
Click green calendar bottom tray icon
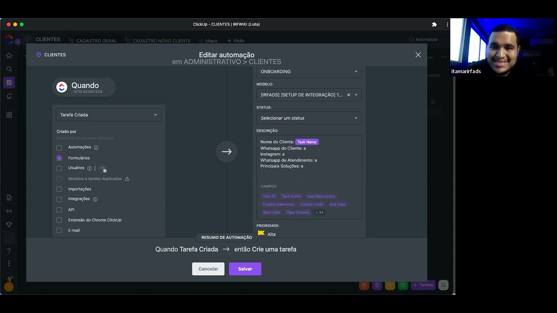coord(403,285)
